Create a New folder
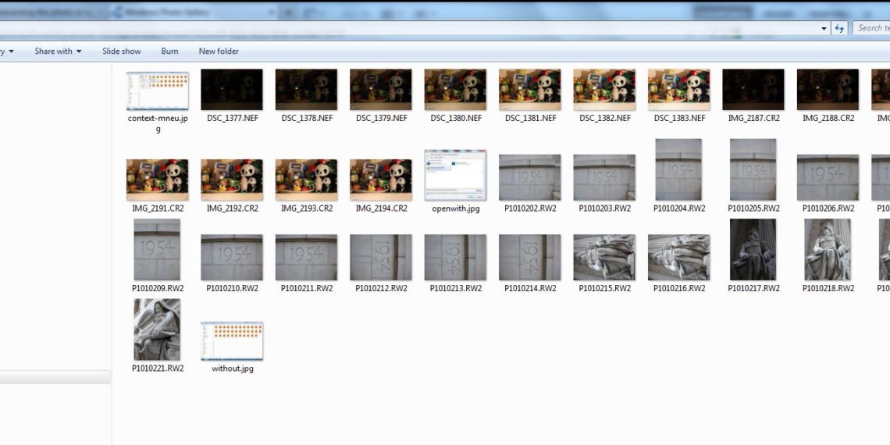Image resolution: width=890 pixels, height=445 pixels. pos(219,51)
